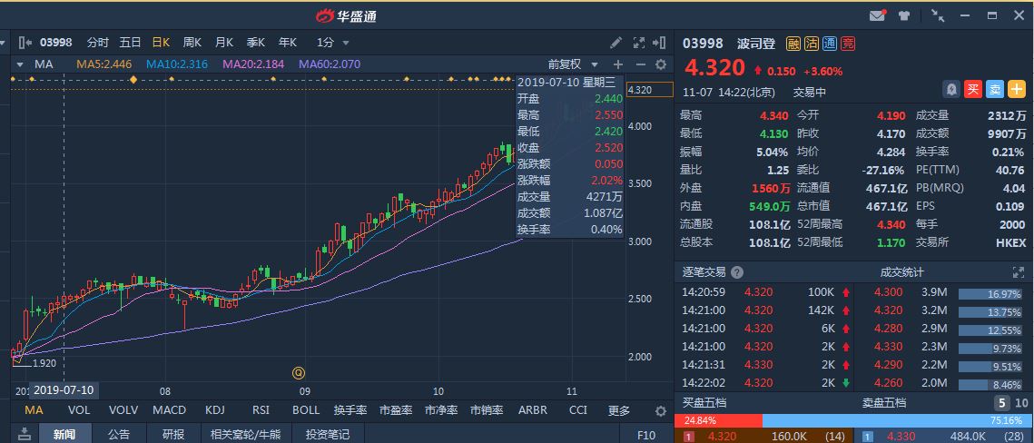Add stock to watchlist plus icon

pyautogui.click(x=1017, y=89)
